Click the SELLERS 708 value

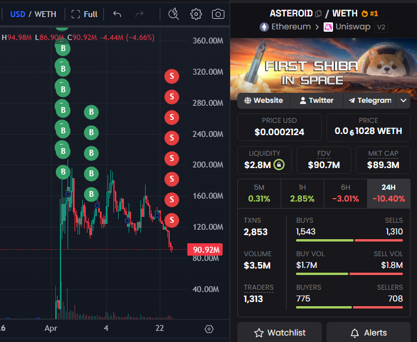(395, 299)
